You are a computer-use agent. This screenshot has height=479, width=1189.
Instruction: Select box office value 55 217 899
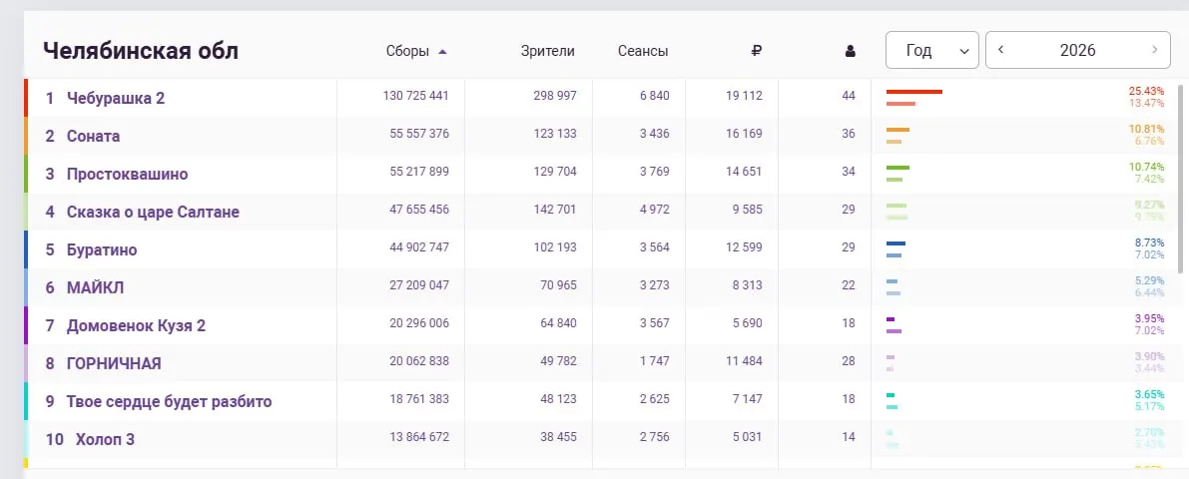pyautogui.click(x=419, y=172)
